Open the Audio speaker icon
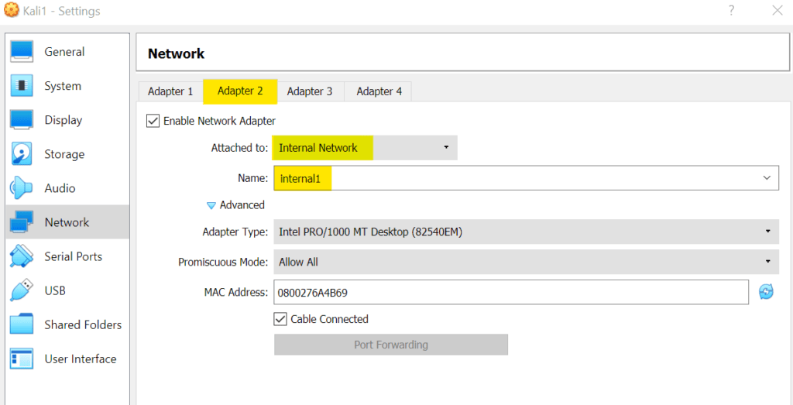Image resolution: width=793 pixels, height=405 pixels. (x=21, y=188)
